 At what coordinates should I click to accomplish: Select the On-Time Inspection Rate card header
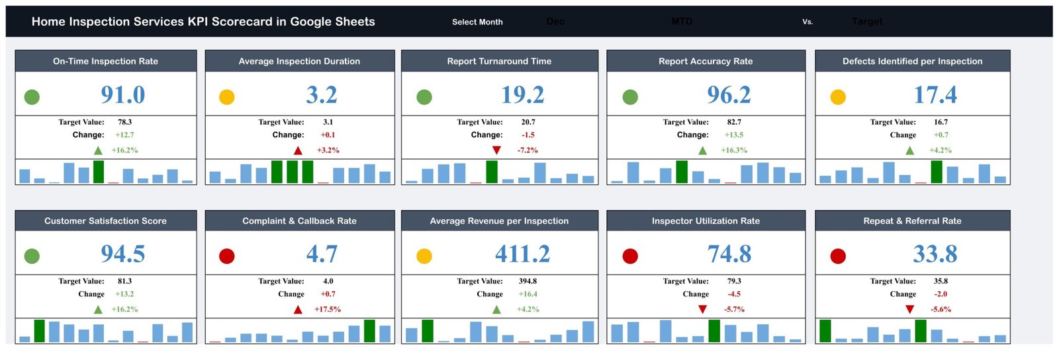(106, 61)
